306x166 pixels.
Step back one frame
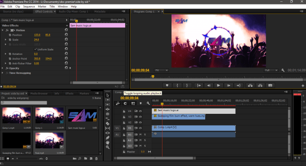[x=209, y=85]
